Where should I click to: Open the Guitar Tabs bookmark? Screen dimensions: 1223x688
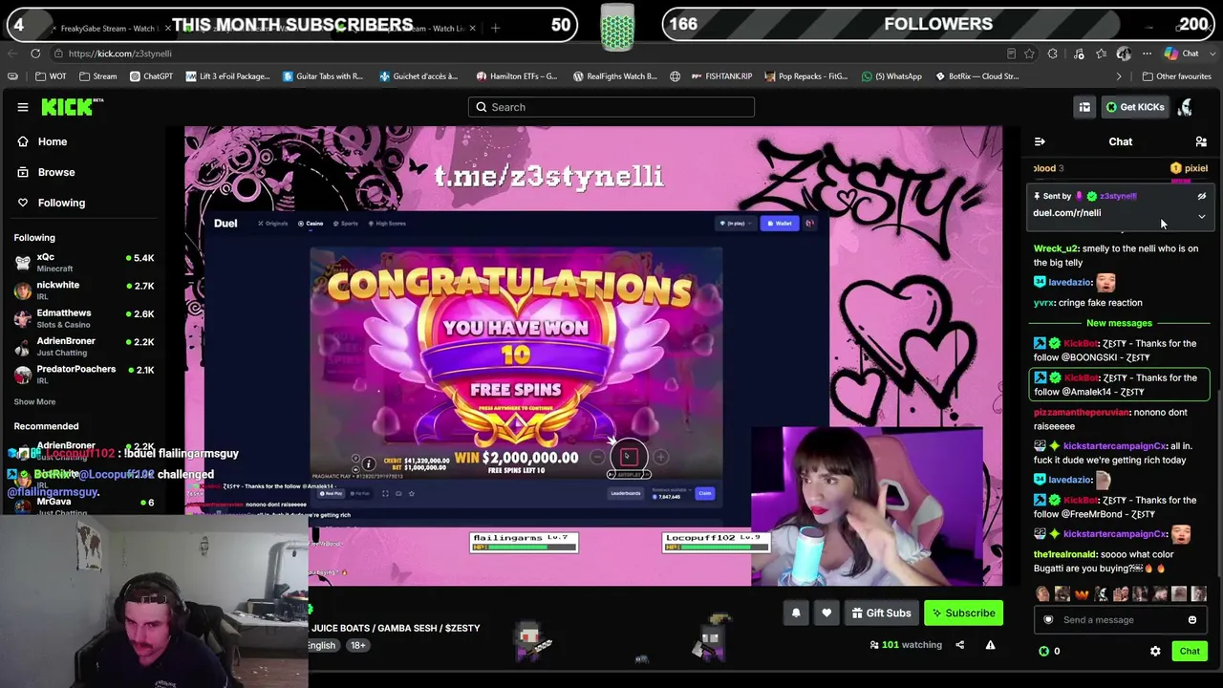[323, 76]
